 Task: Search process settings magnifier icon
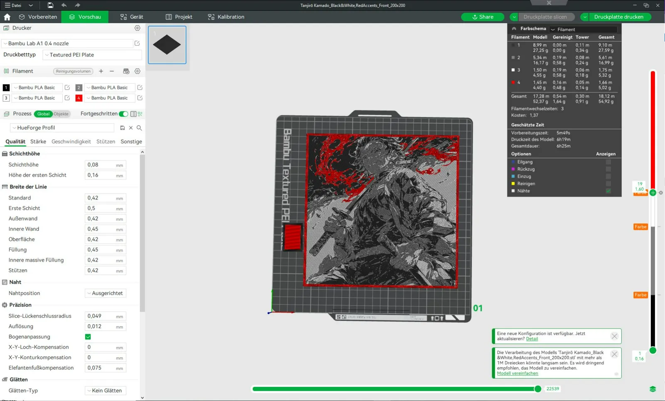[x=139, y=128]
